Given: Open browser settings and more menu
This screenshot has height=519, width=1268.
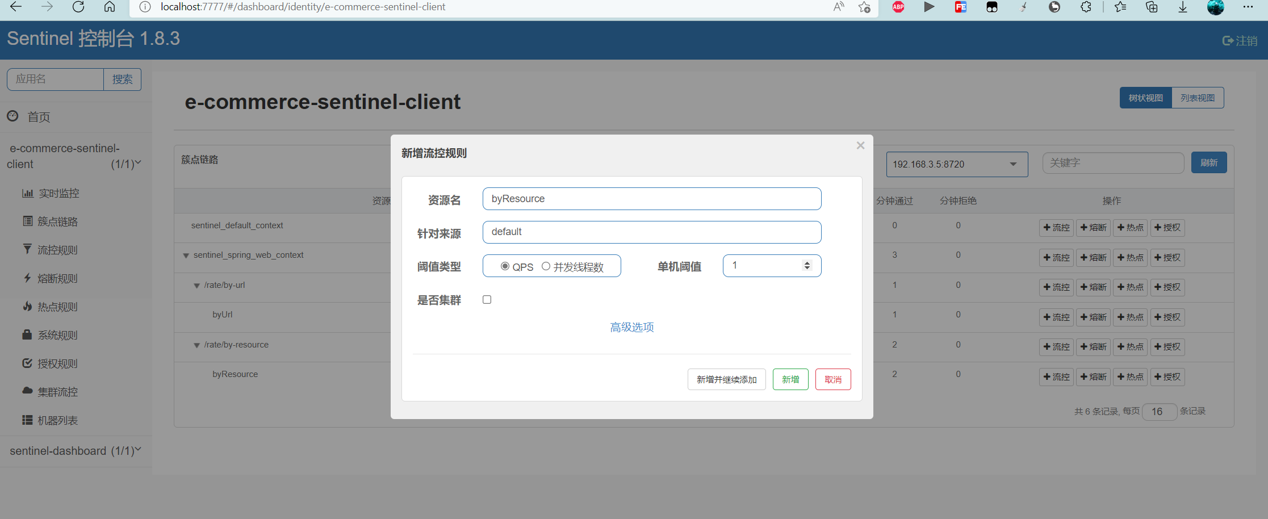Looking at the screenshot, I should (x=1248, y=7).
